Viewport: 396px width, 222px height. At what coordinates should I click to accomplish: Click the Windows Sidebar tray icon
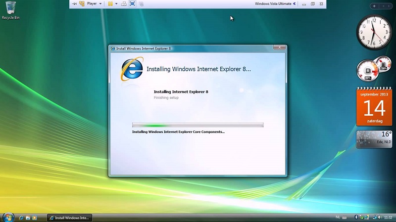coord(367,218)
